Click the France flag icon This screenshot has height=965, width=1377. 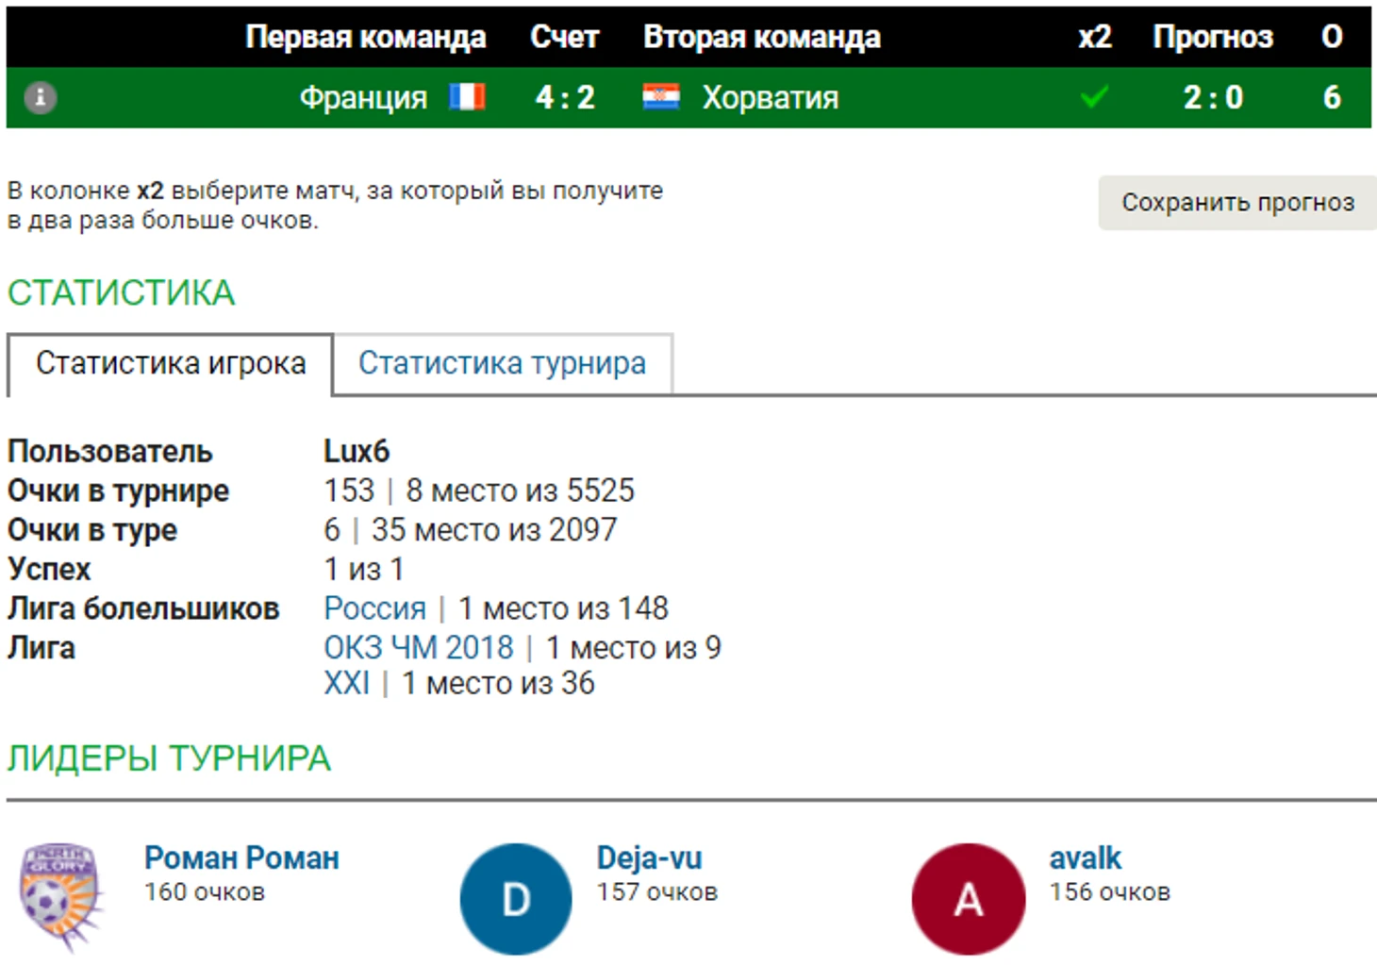(468, 97)
